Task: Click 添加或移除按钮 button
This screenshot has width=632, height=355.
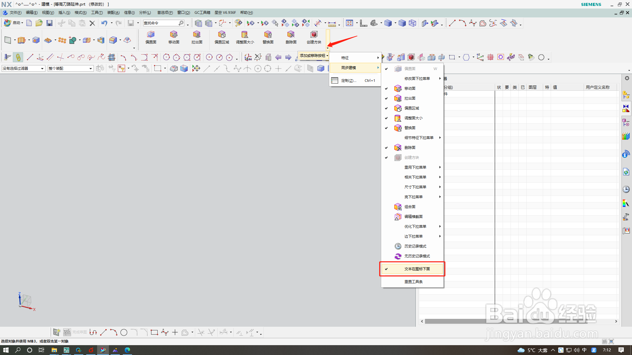Action: coord(313,56)
